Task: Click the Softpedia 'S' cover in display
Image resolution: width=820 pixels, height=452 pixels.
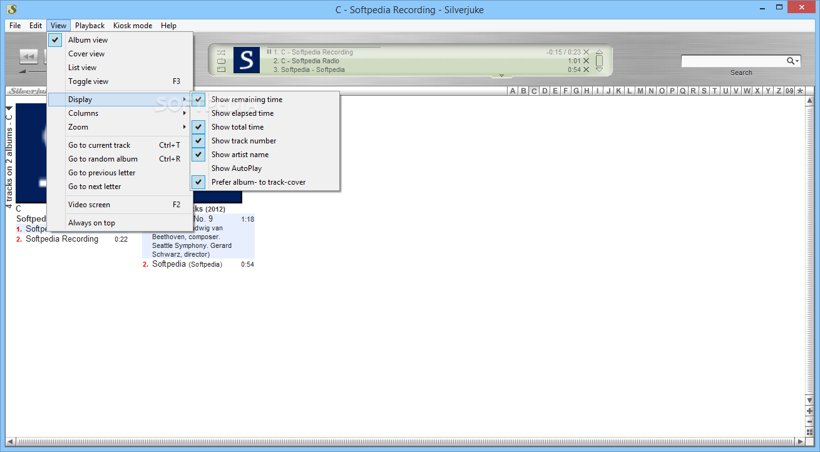Action: [x=247, y=60]
